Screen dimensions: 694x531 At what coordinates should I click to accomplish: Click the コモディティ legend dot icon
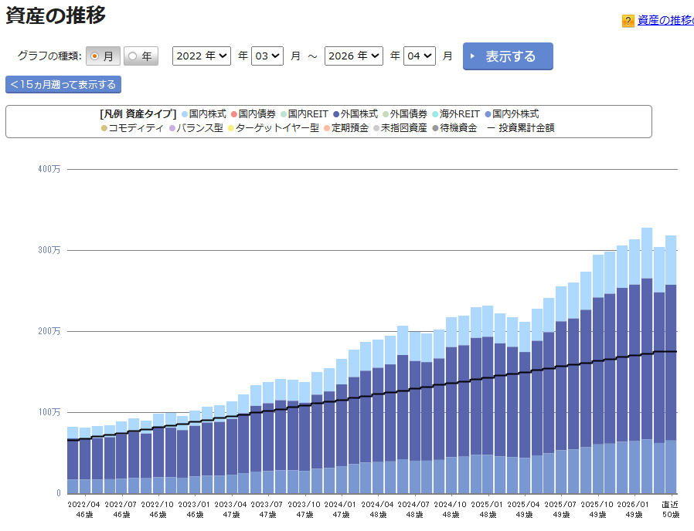point(103,129)
